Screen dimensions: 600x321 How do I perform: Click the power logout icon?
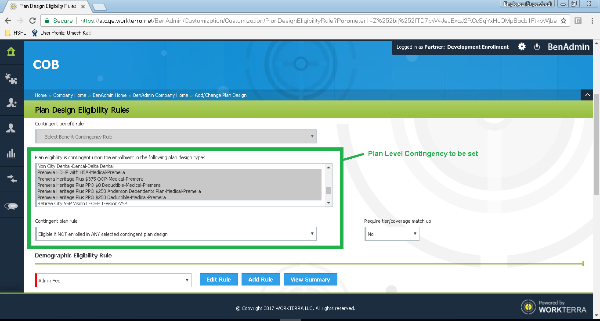(537, 47)
